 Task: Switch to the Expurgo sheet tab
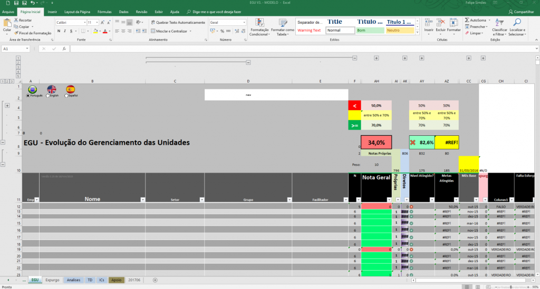tap(52, 280)
